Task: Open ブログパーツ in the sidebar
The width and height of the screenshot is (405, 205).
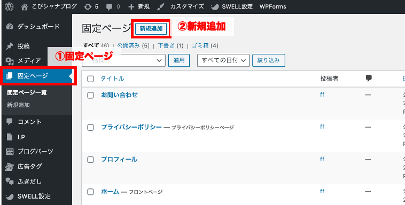Action: [35, 152]
